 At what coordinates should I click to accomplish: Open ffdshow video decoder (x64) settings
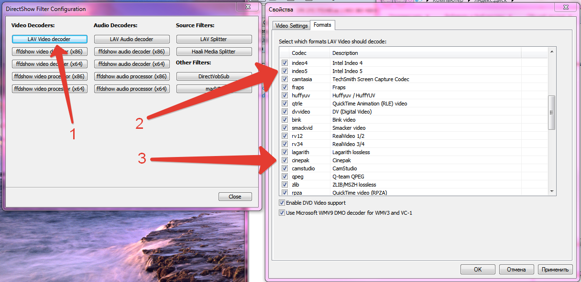coord(49,63)
